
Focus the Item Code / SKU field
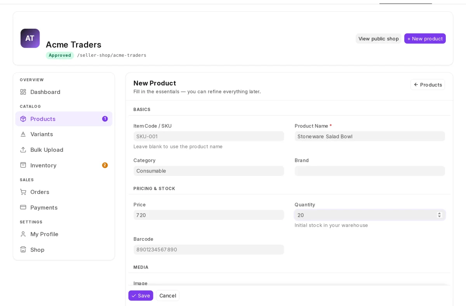click(x=209, y=136)
